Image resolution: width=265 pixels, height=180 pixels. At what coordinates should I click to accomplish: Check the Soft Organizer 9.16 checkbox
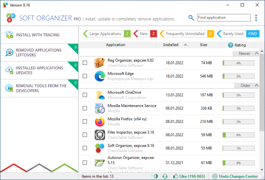[85, 148]
